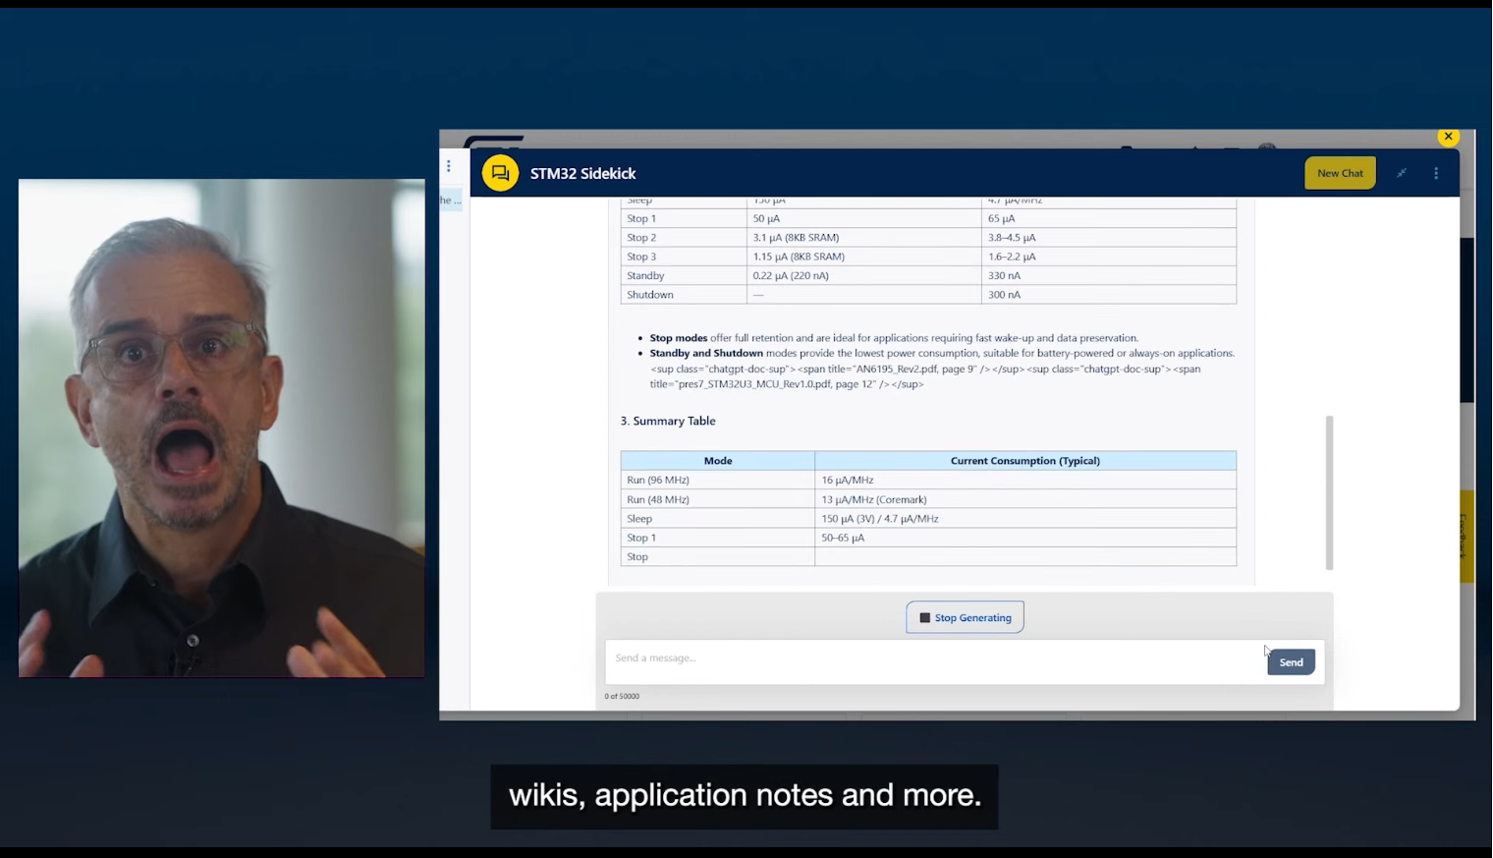The width and height of the screenshot is (1493, 858).
Task: Click the 'AN6195_Rev2.pdf, page 9' citation text
Action: pyautogui.click(x=915, y=370)
